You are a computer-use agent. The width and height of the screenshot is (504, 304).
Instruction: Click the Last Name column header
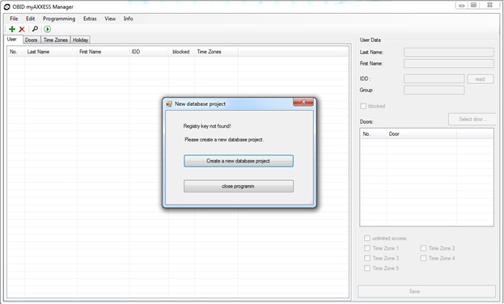[51, 52]
